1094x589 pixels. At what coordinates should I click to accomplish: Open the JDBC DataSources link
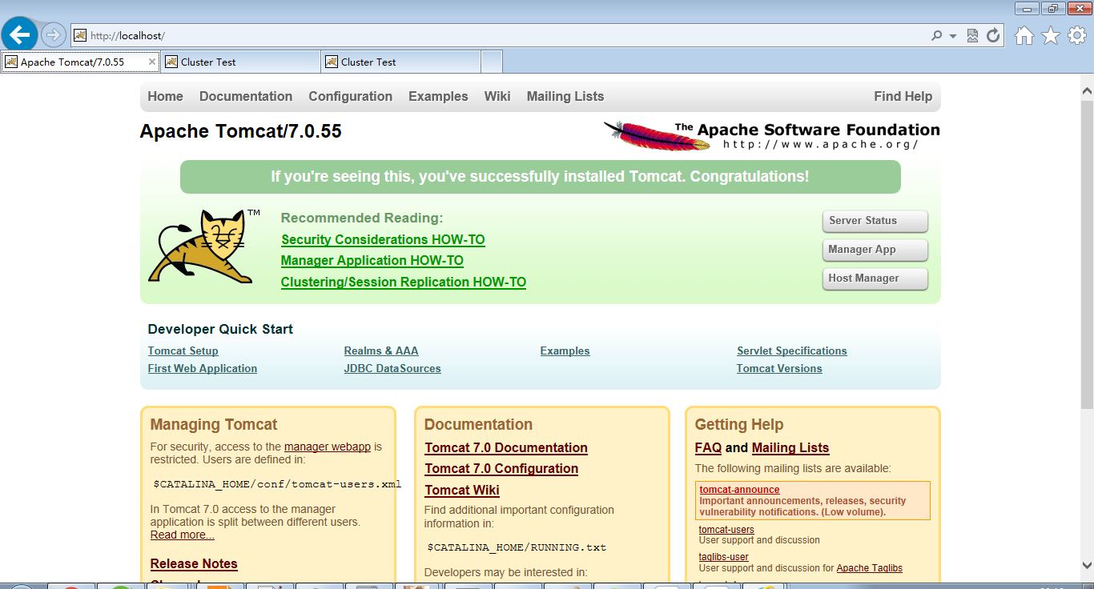(x=392, y=369)
